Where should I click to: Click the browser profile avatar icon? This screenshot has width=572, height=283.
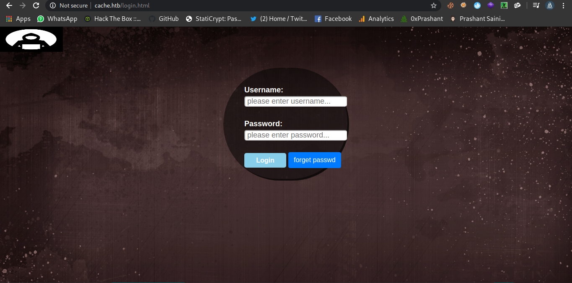pyautogui.click(x=549, y=5)
